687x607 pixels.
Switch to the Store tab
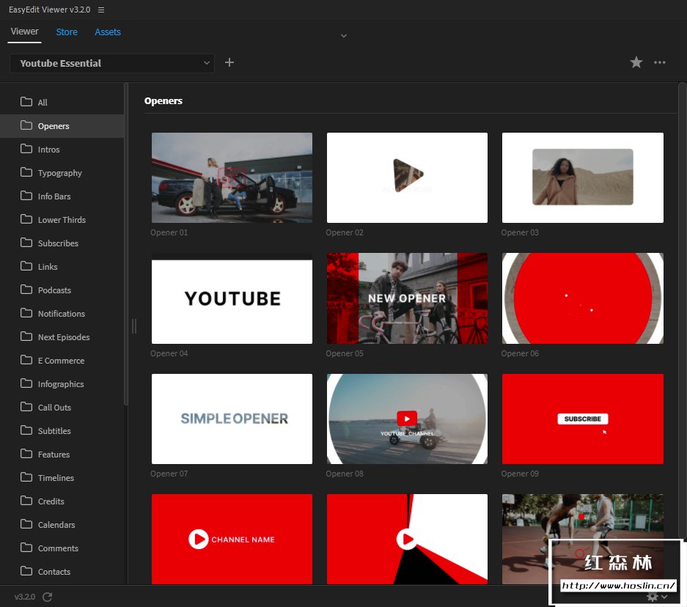(x=67, y=32)
